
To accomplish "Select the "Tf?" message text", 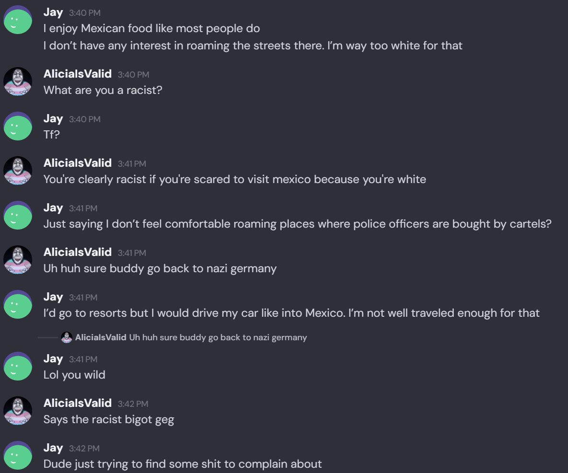I will point(51,135).
